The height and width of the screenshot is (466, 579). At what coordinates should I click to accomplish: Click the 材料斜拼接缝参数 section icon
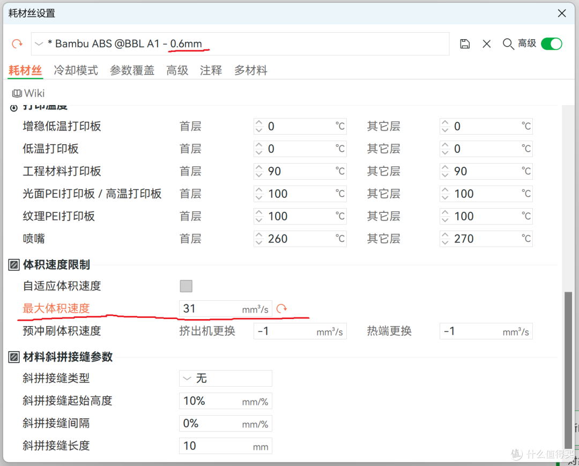pyautogui.click(x=13, y=357)
